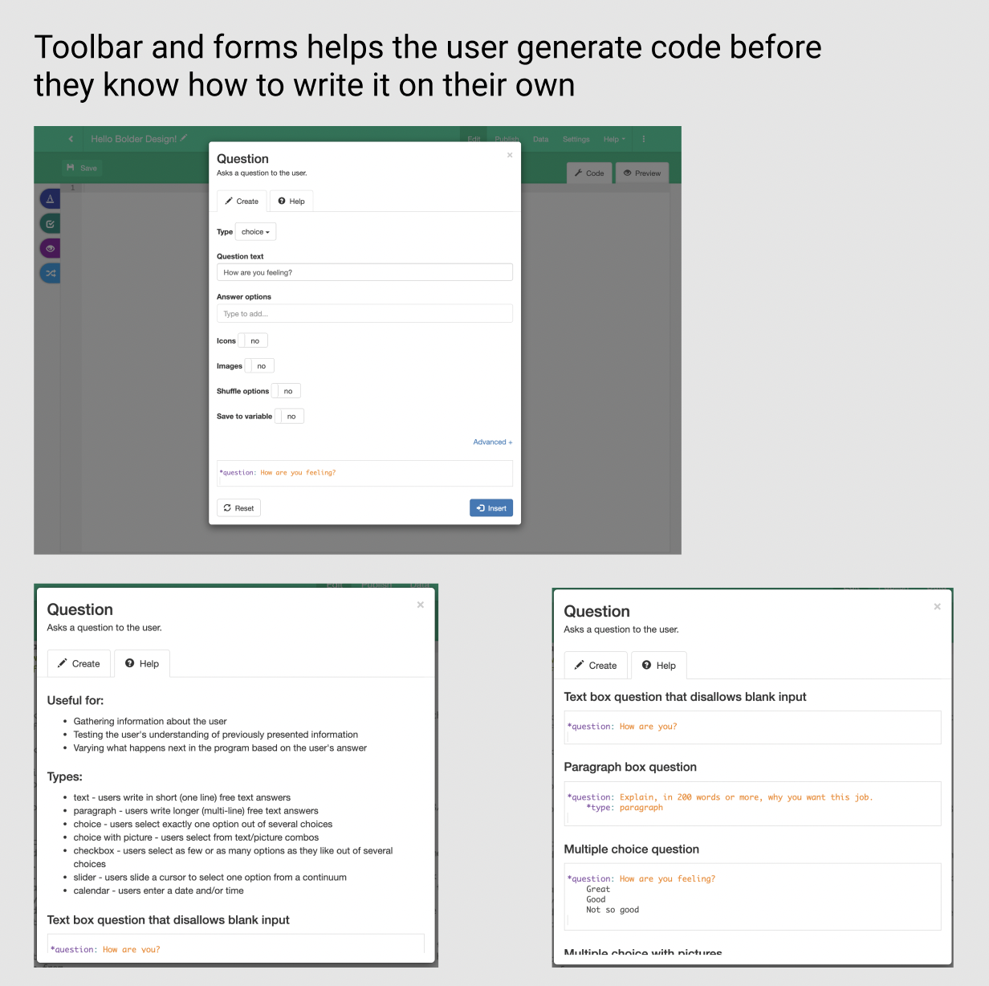Click the Save floppy disk icon
This screenshot has height=986, width=989.
[x=71, y=168]
